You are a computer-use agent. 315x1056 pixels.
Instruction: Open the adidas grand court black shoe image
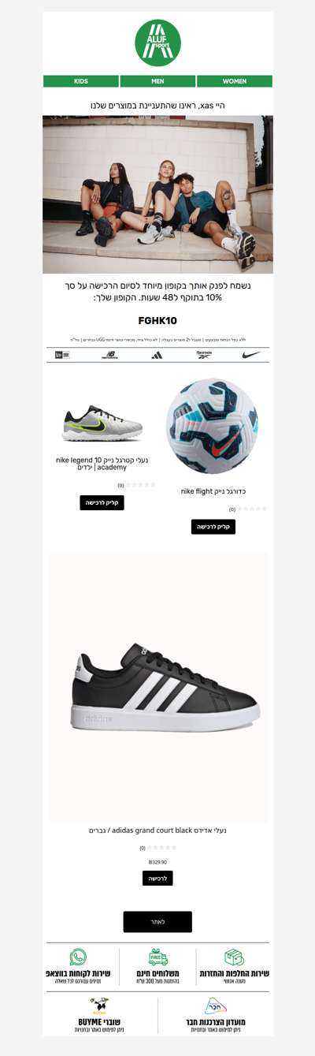(157, 686)
